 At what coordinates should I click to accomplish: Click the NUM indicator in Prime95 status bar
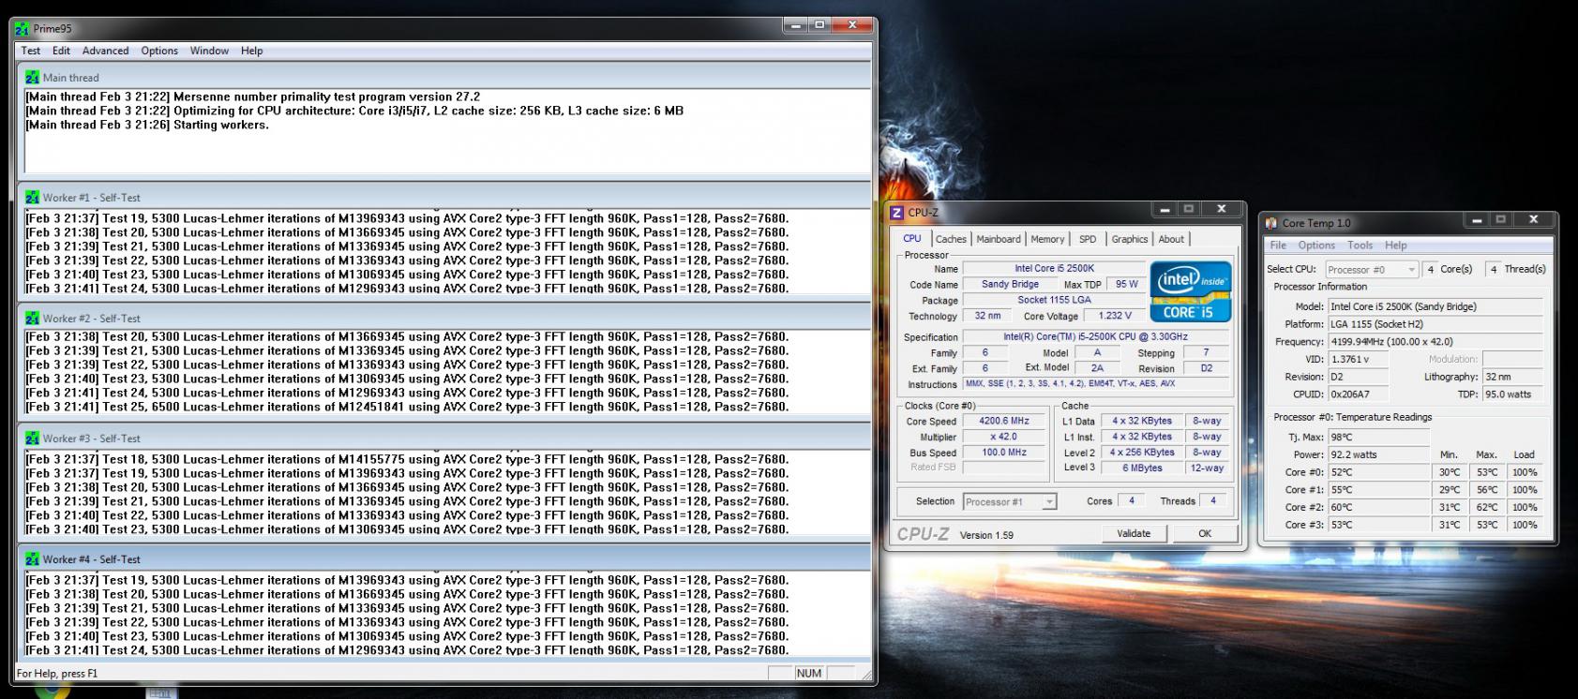(808, 673)
